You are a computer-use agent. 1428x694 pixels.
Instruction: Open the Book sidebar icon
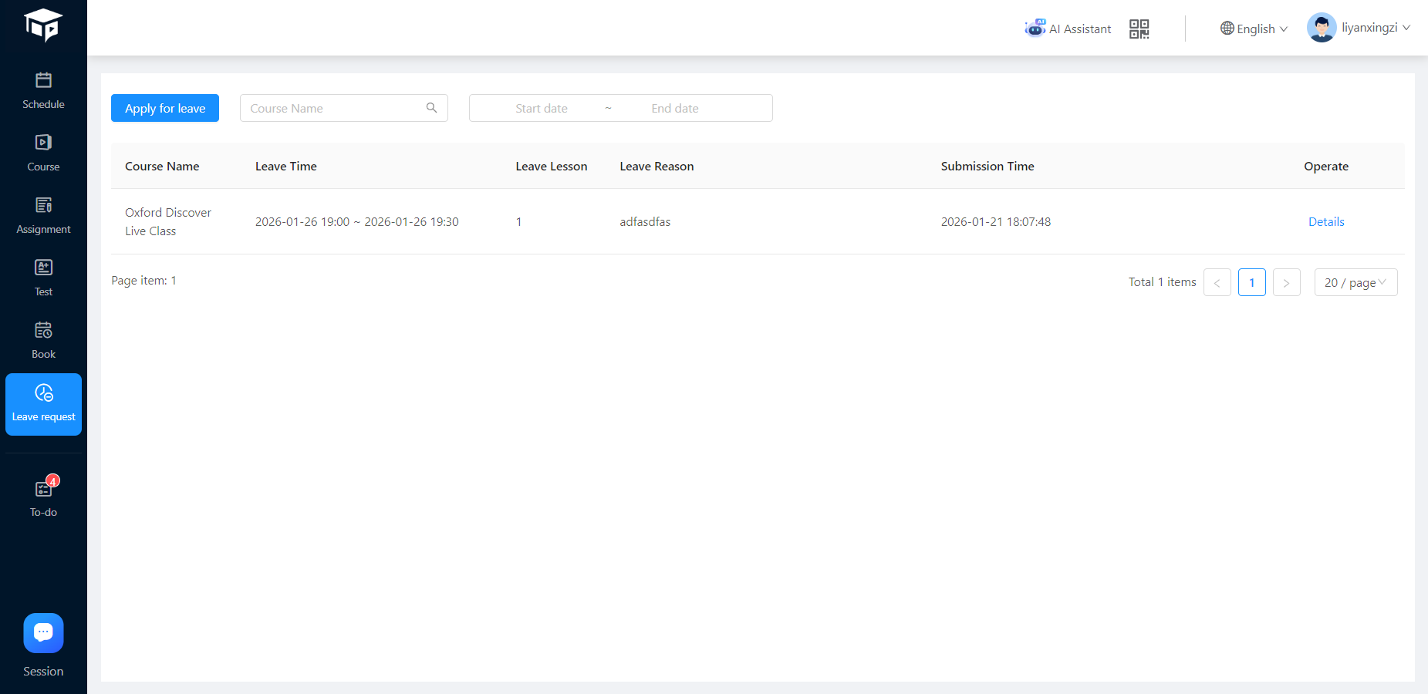[43, 330]
